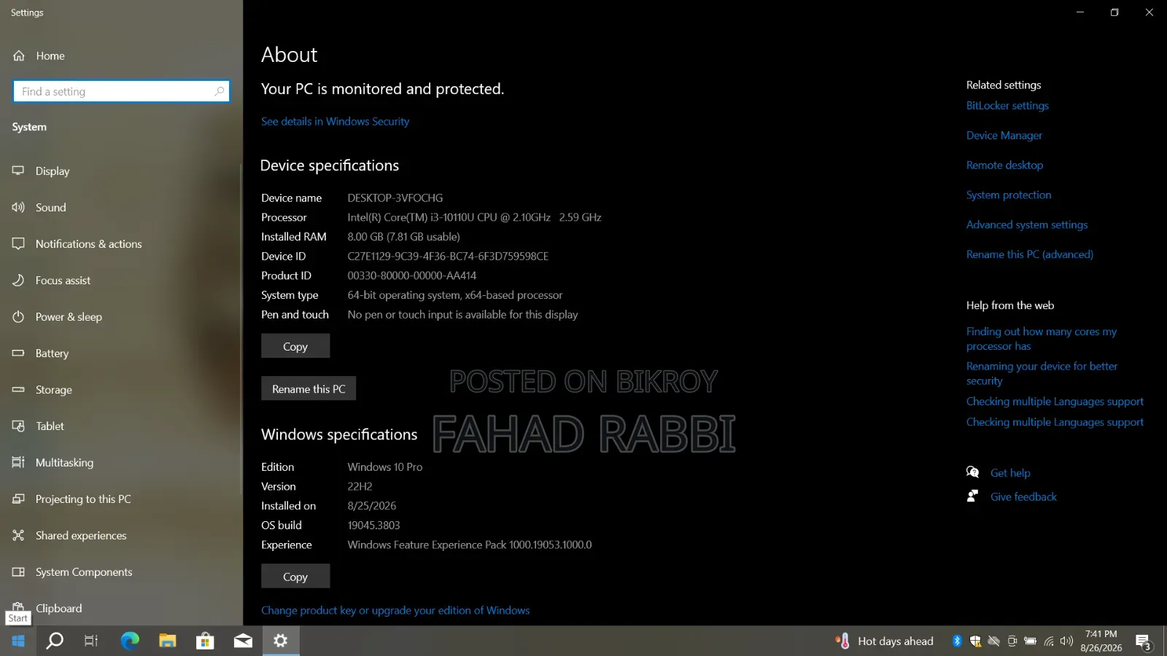Open the Windows Start menu

(18, 641)
